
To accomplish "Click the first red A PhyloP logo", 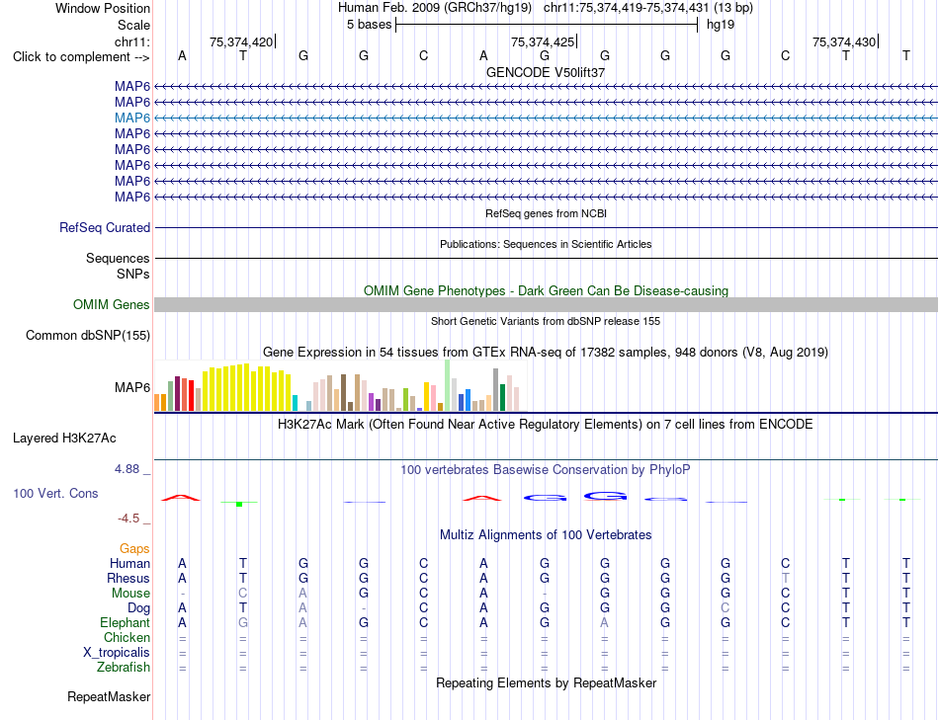I will (x=181, y=498).
